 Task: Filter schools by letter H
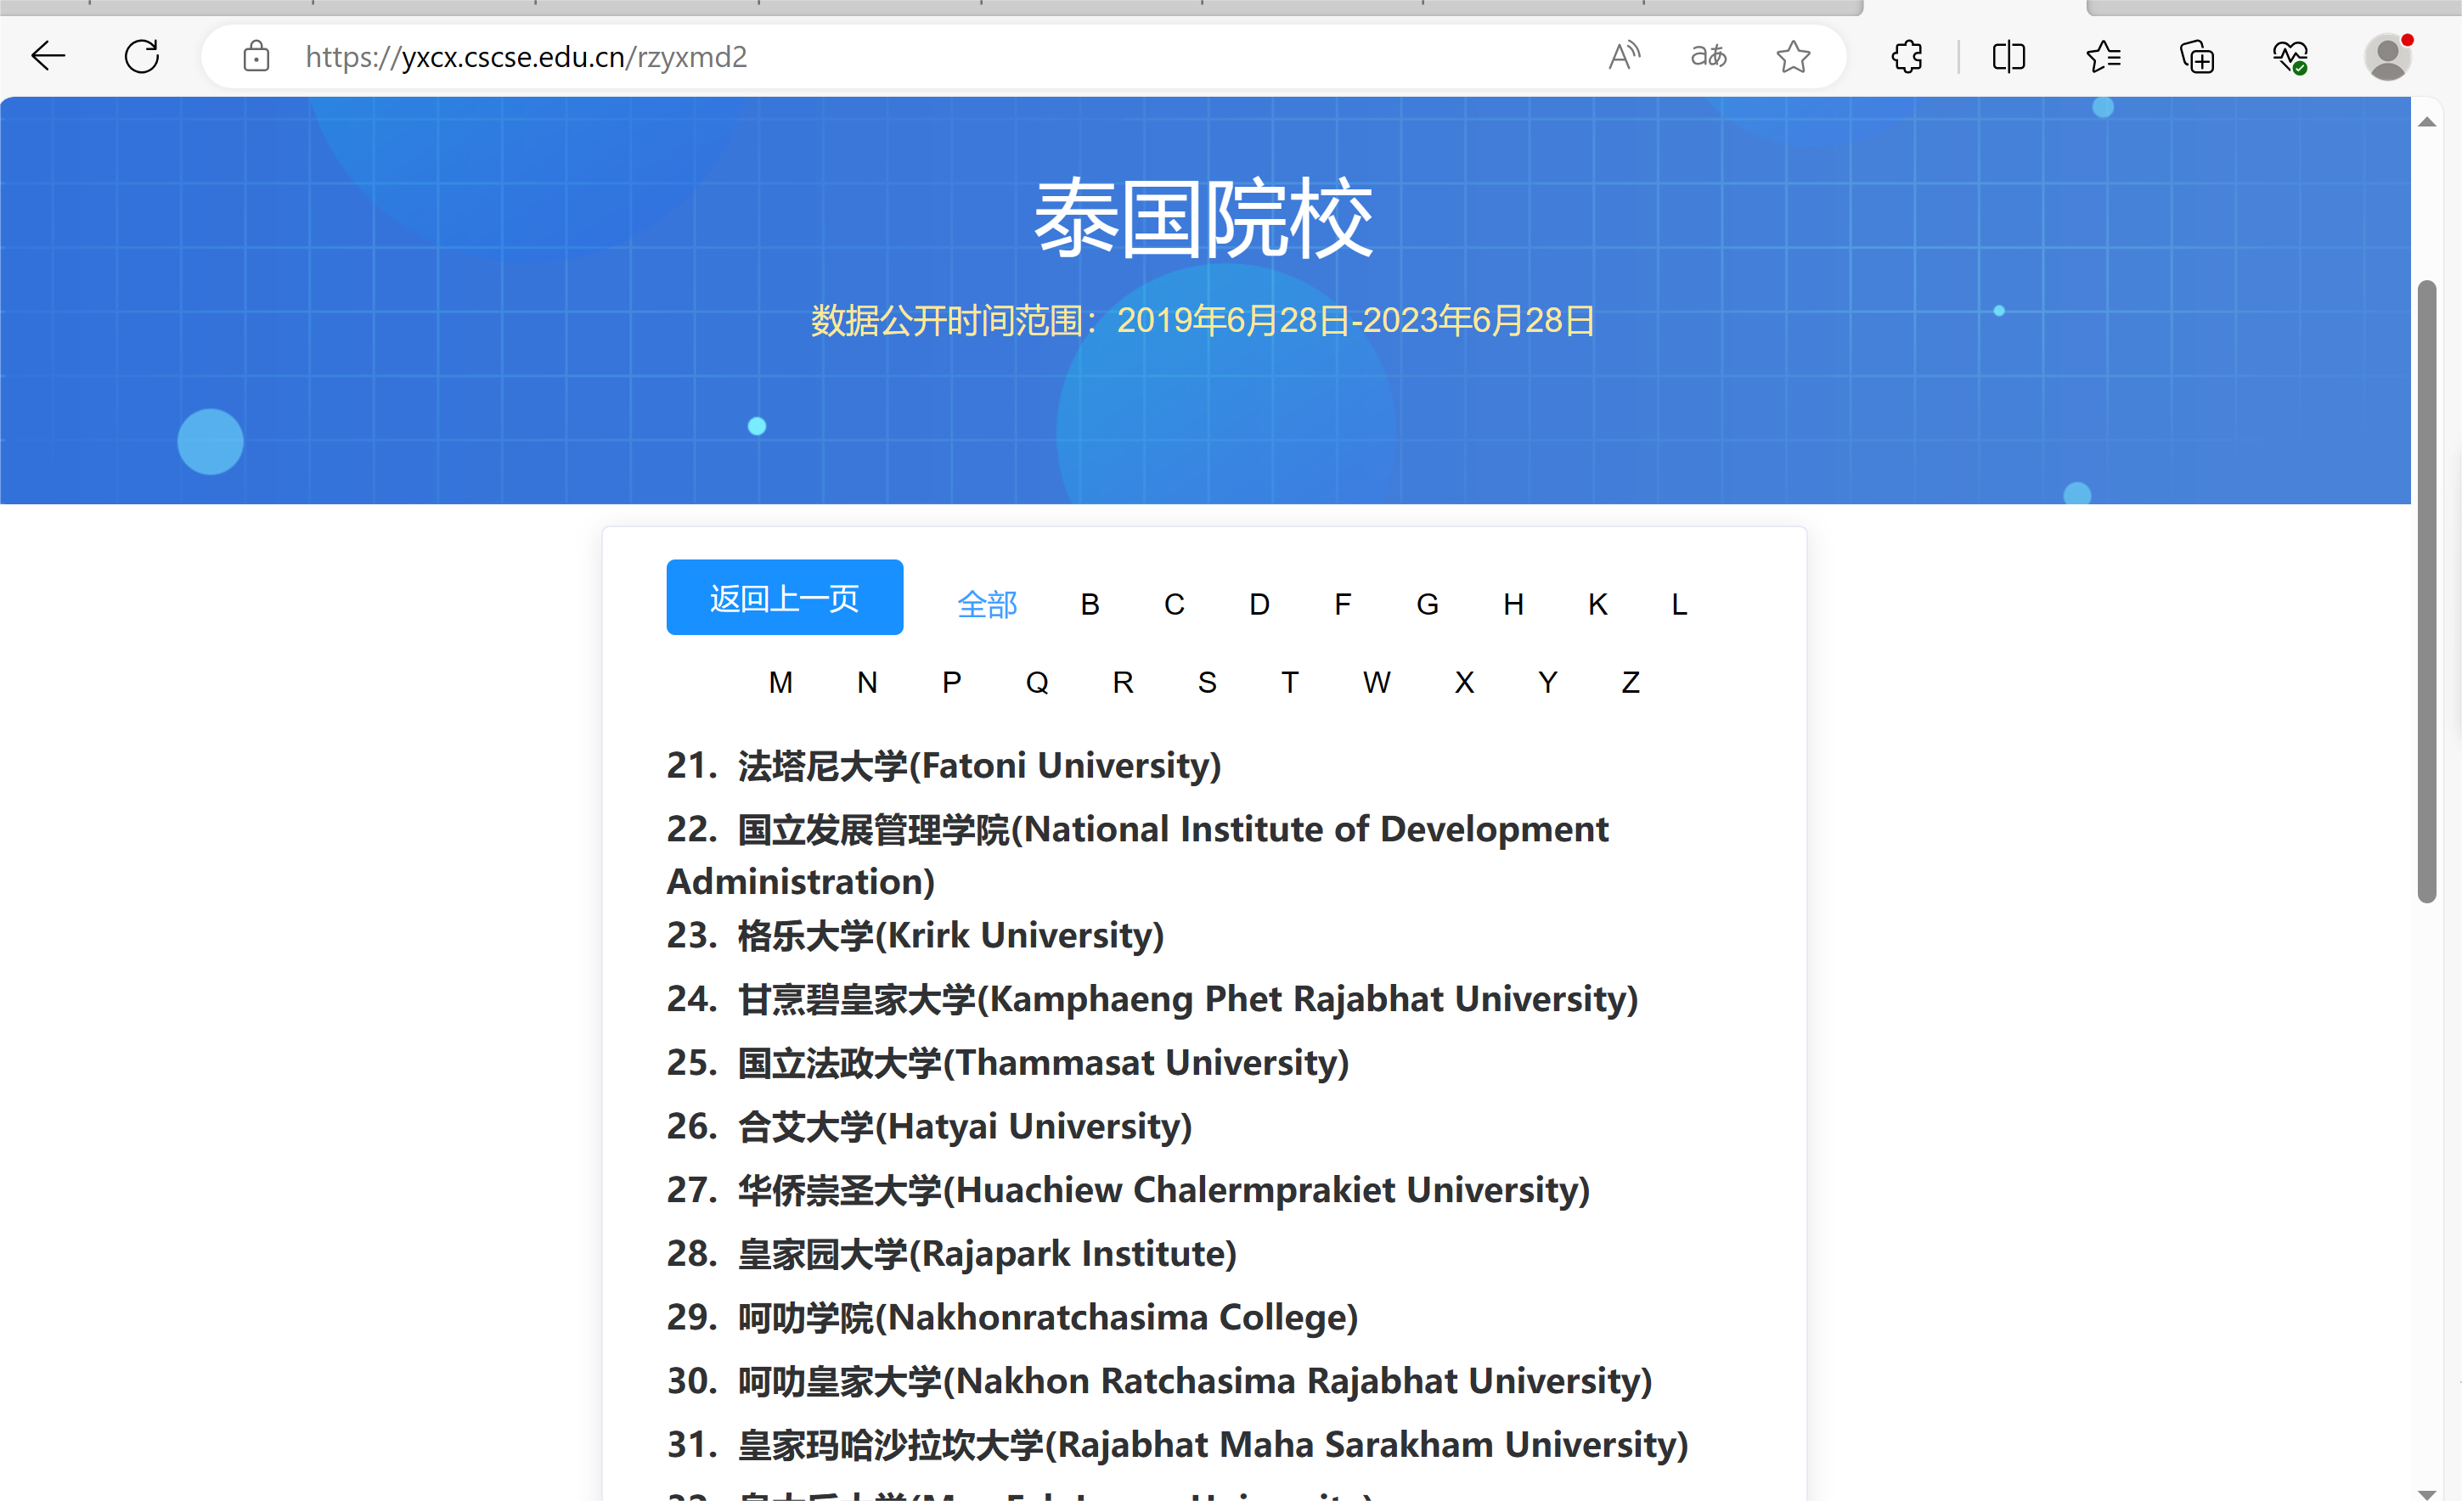point(1513,604)
